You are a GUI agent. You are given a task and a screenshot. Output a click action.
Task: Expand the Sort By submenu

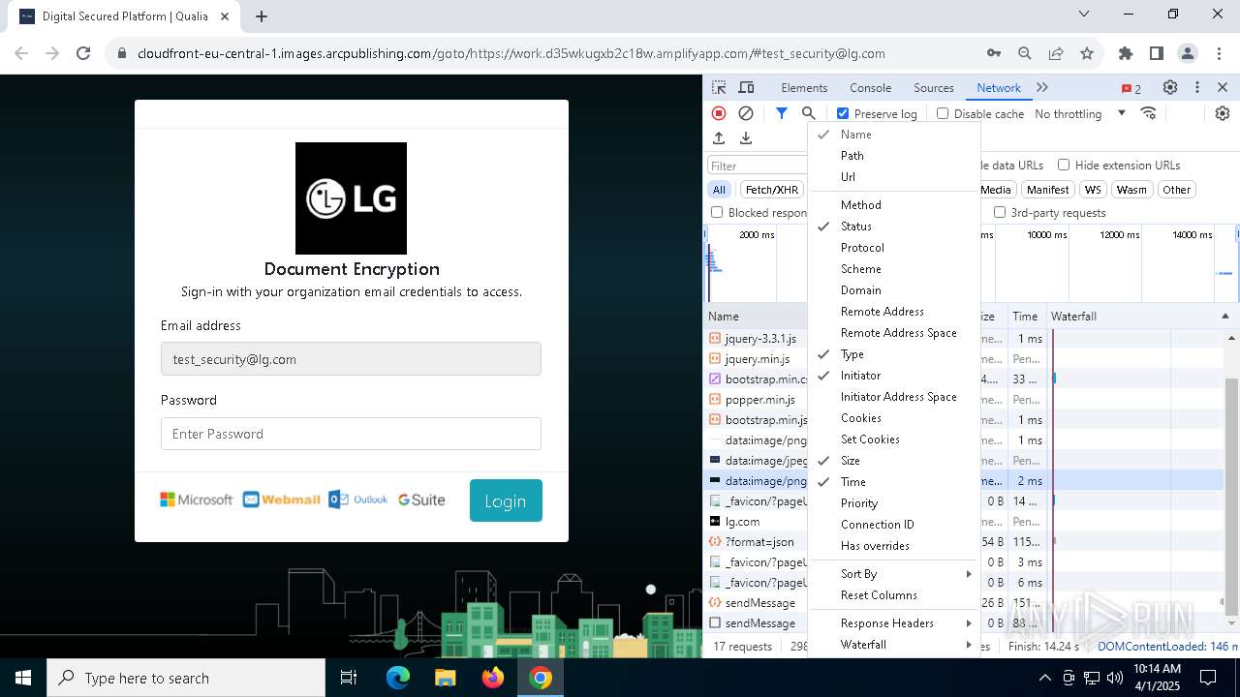coord(893,574)
